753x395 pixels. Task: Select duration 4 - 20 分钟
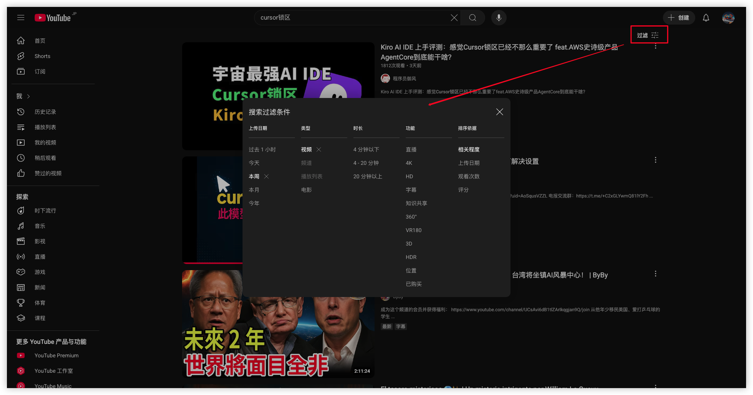[x=366, y=163]
